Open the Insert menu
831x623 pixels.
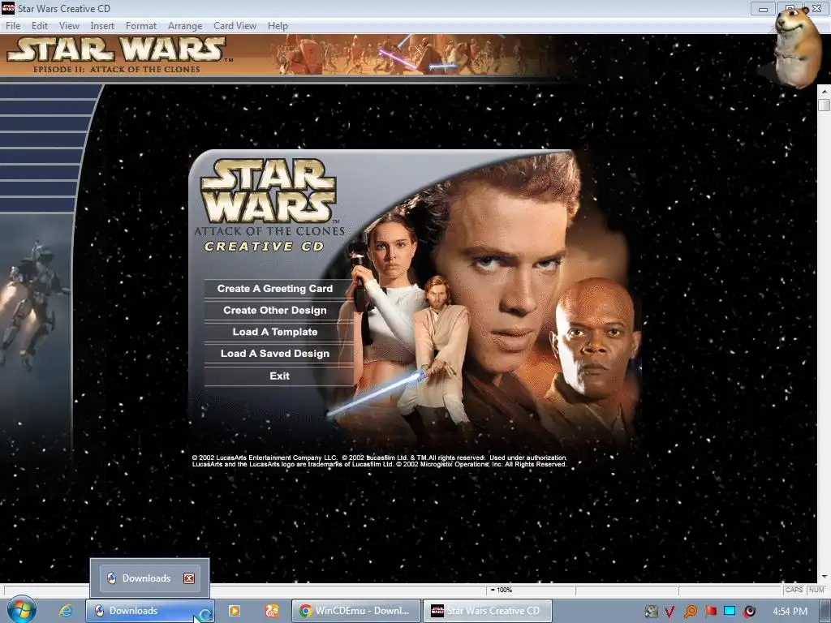pyautogui.click(x=102, y=26)
